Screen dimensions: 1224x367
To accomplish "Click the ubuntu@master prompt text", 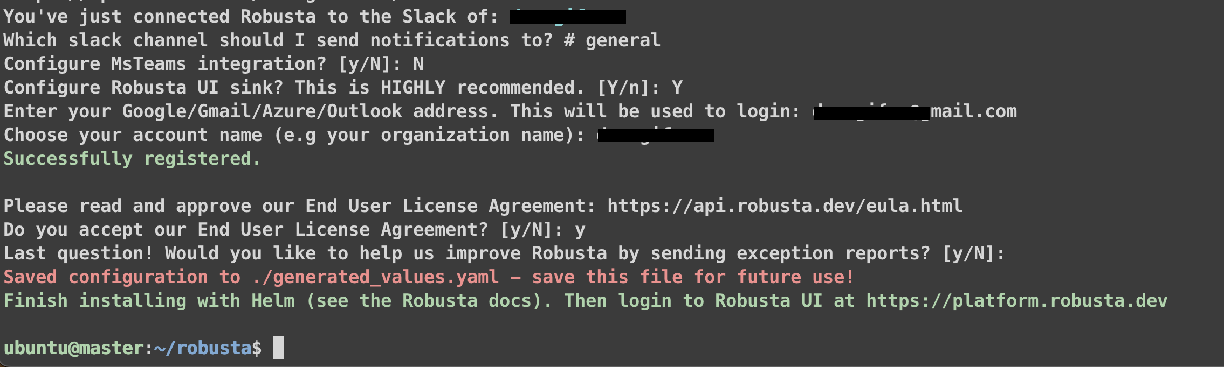I will [73, 348].
